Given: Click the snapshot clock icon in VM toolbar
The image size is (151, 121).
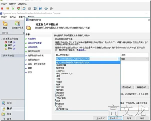Looking at the screenshot, I should pos(24,8).
